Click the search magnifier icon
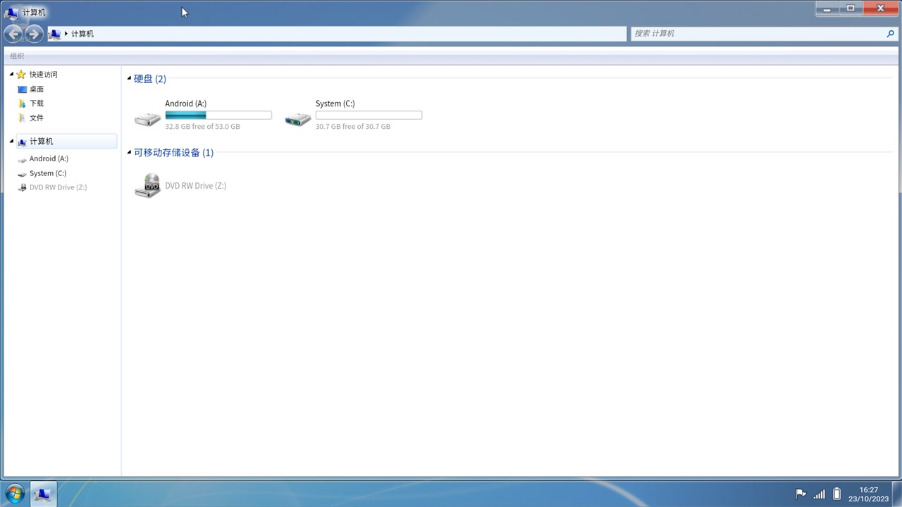The width and height of the screenshot is (902, 507). [x=891, y=34]
